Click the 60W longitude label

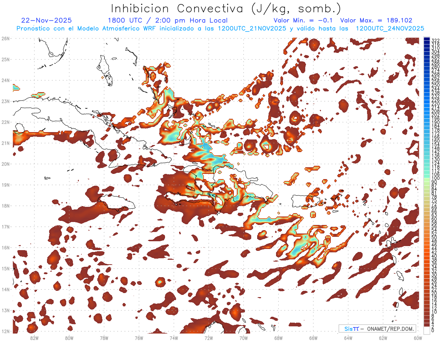click(x=418, y=338)
